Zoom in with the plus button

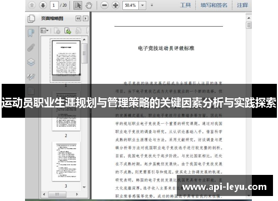tap(115, 5)
